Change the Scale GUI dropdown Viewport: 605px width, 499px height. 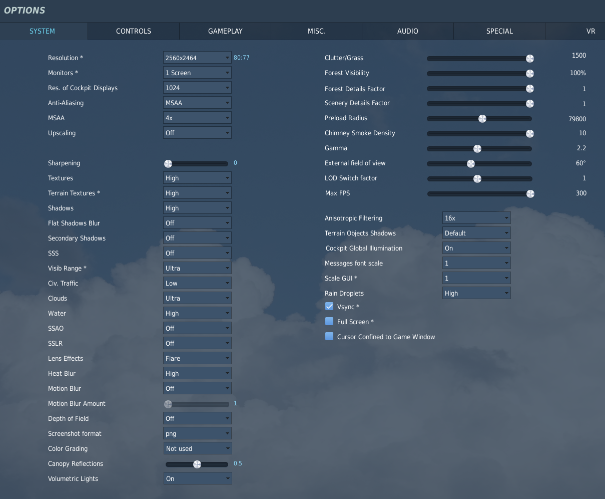(x=476, y=278)
